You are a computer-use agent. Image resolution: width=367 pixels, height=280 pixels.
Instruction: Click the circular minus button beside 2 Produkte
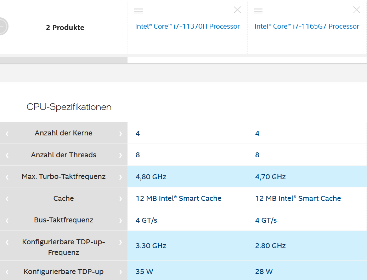coord(2,27)
